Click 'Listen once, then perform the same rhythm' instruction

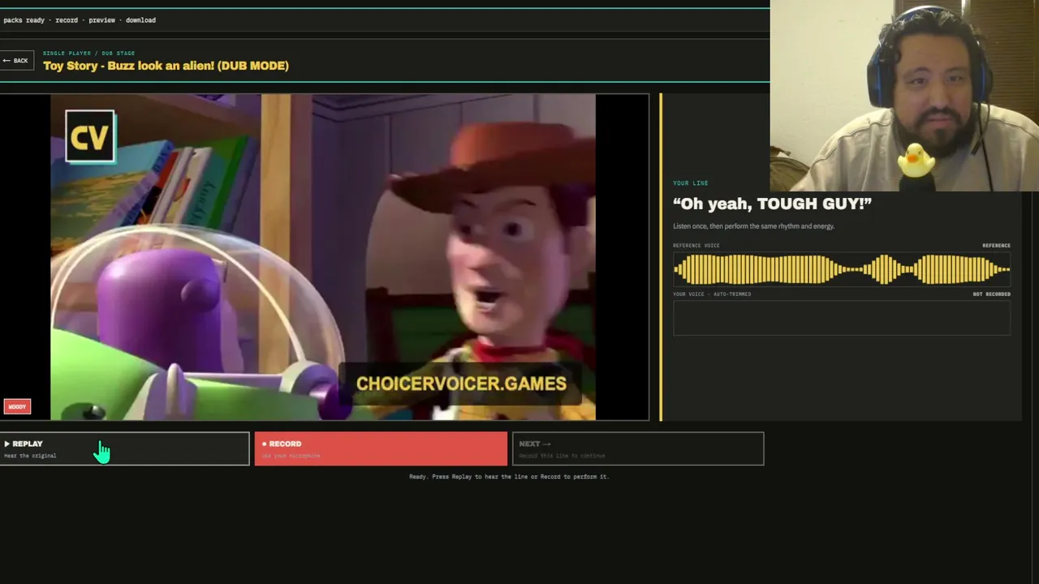coord(753,226)
